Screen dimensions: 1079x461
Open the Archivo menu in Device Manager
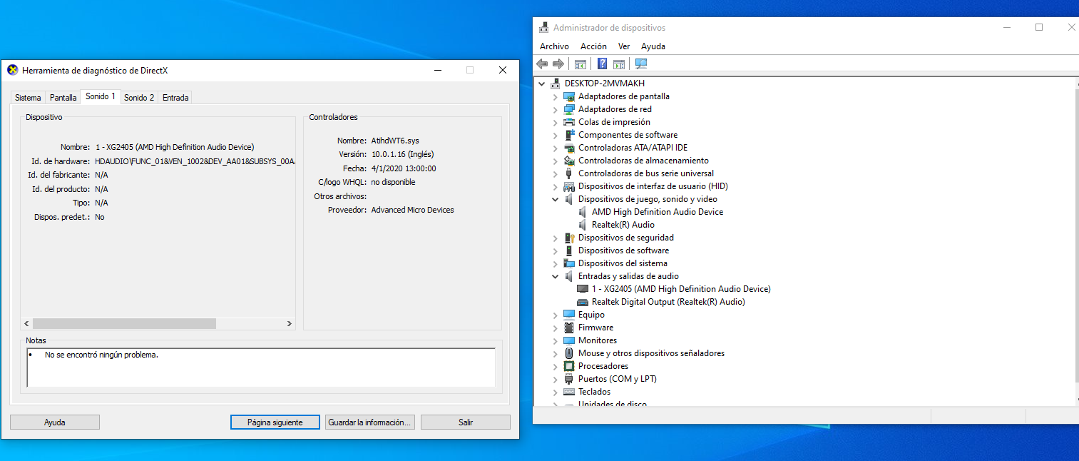click(554, 46)
